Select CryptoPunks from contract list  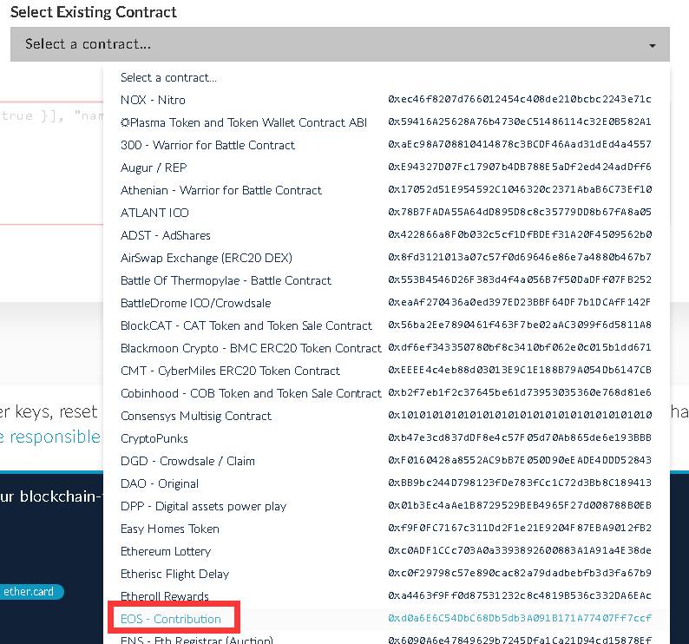pos(387,438)
